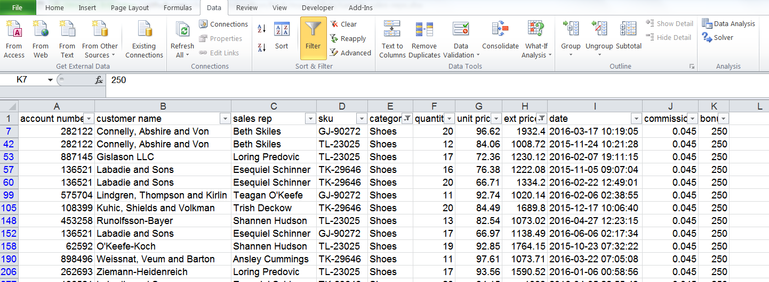Expand the active category filter dropdown

coord(407,119)
